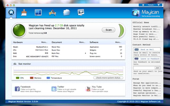Open news item V0.9.53 fixed bug of...
This screenshot has width=170, height=106.
point(146,39)
